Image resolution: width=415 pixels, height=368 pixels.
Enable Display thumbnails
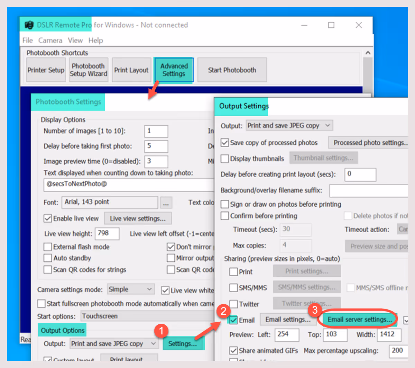pyautogui.click(x=225, y=159)
